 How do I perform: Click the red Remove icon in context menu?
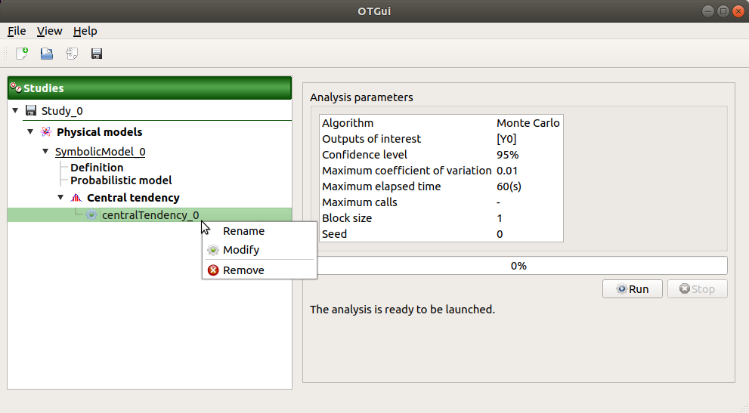[x=213, y=270]
